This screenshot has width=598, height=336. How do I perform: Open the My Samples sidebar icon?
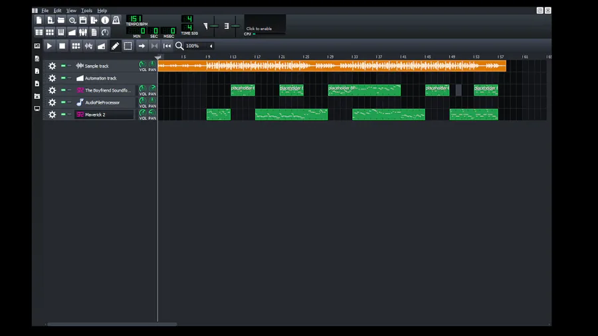(37, 71)
